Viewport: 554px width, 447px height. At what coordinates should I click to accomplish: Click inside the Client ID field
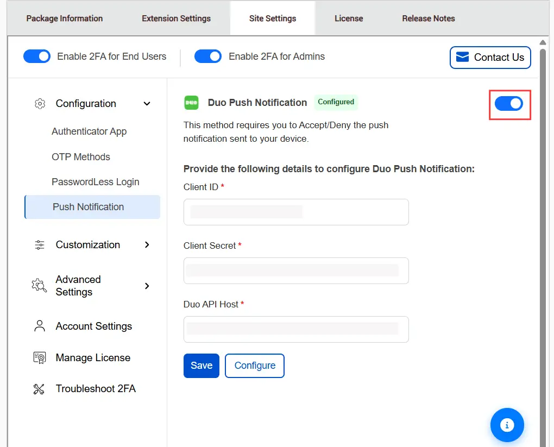[295, 212]
